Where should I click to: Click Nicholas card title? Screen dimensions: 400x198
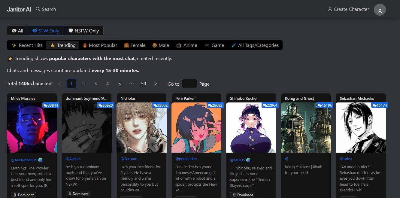click(128, 98)
